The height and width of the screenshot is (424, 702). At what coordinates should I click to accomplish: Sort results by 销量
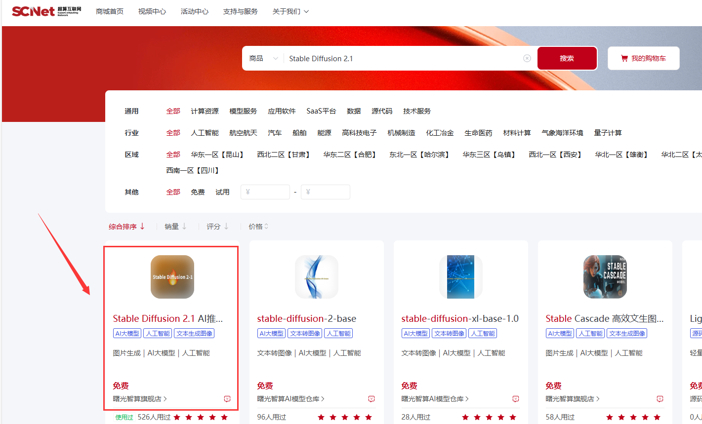176,227
